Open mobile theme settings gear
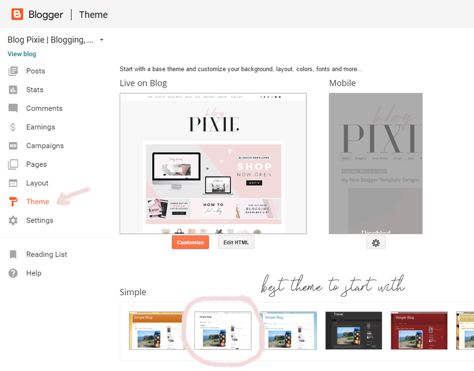The height and width of the screenshot is (371, 474). pyautogui.click(x=376, y=243)
